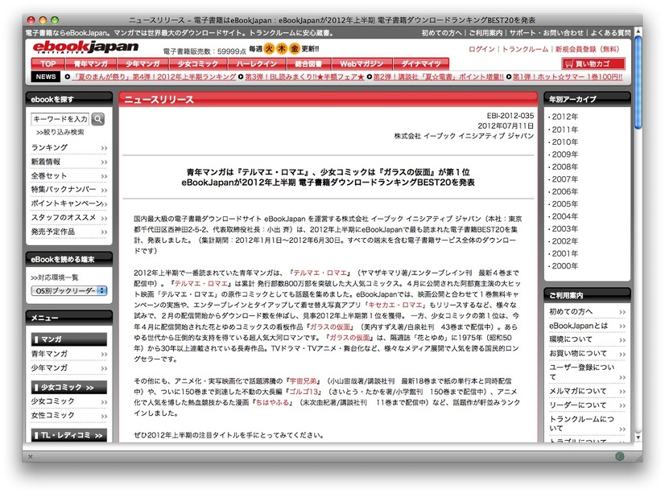The width and height of the screenshot is (665, 493).
Task: Open the 2011年 archive
Action: coord(564,129)
